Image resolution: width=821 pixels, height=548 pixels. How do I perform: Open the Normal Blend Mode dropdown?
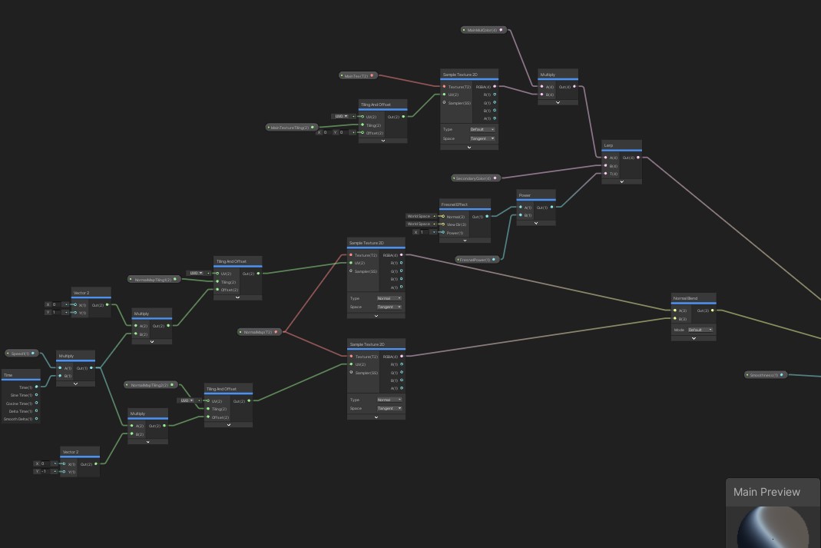tap(699, 330)
